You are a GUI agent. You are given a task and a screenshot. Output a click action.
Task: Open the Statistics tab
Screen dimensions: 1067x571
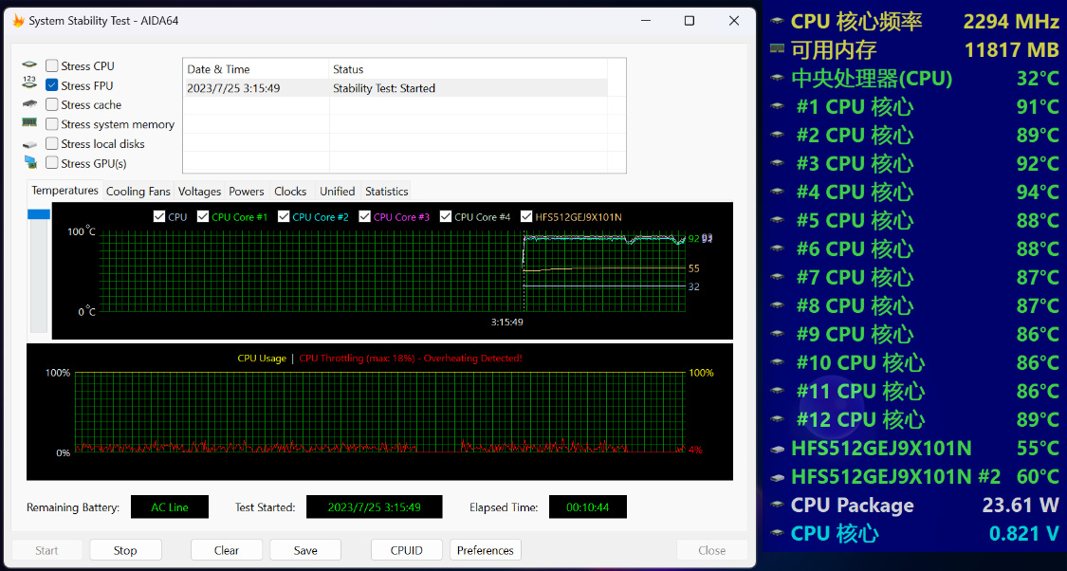[x=387, y=192]
